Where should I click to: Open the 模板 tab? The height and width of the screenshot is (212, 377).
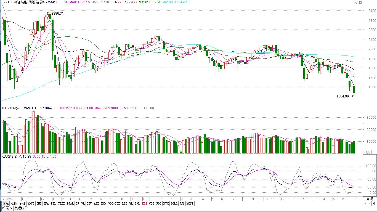pyautogui.click(x=14, y=203)
